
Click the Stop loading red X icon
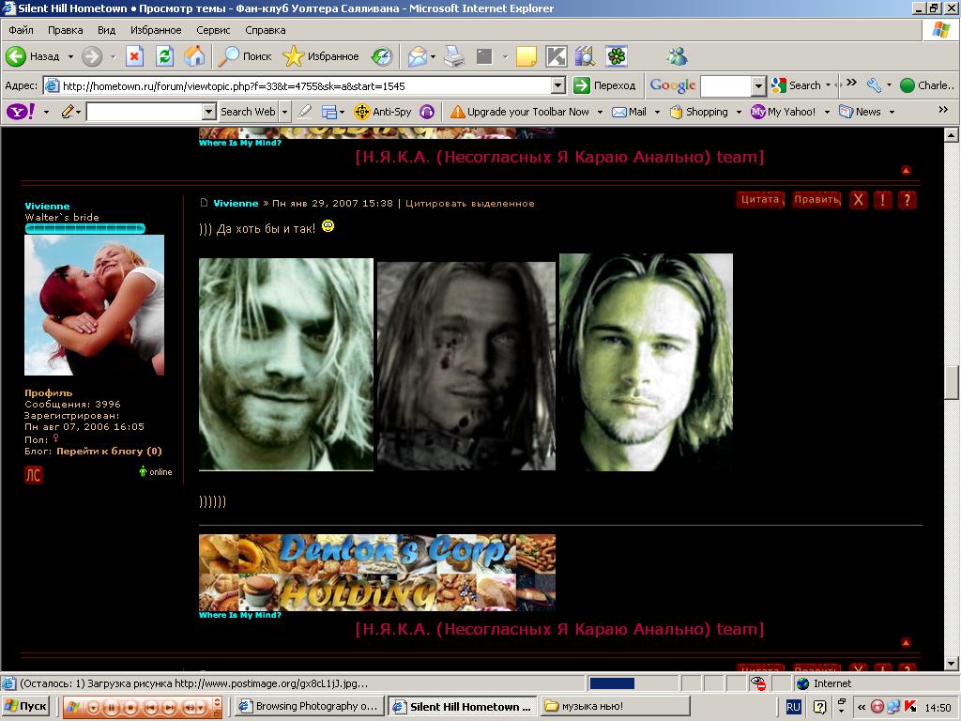[x=134, y=56]
